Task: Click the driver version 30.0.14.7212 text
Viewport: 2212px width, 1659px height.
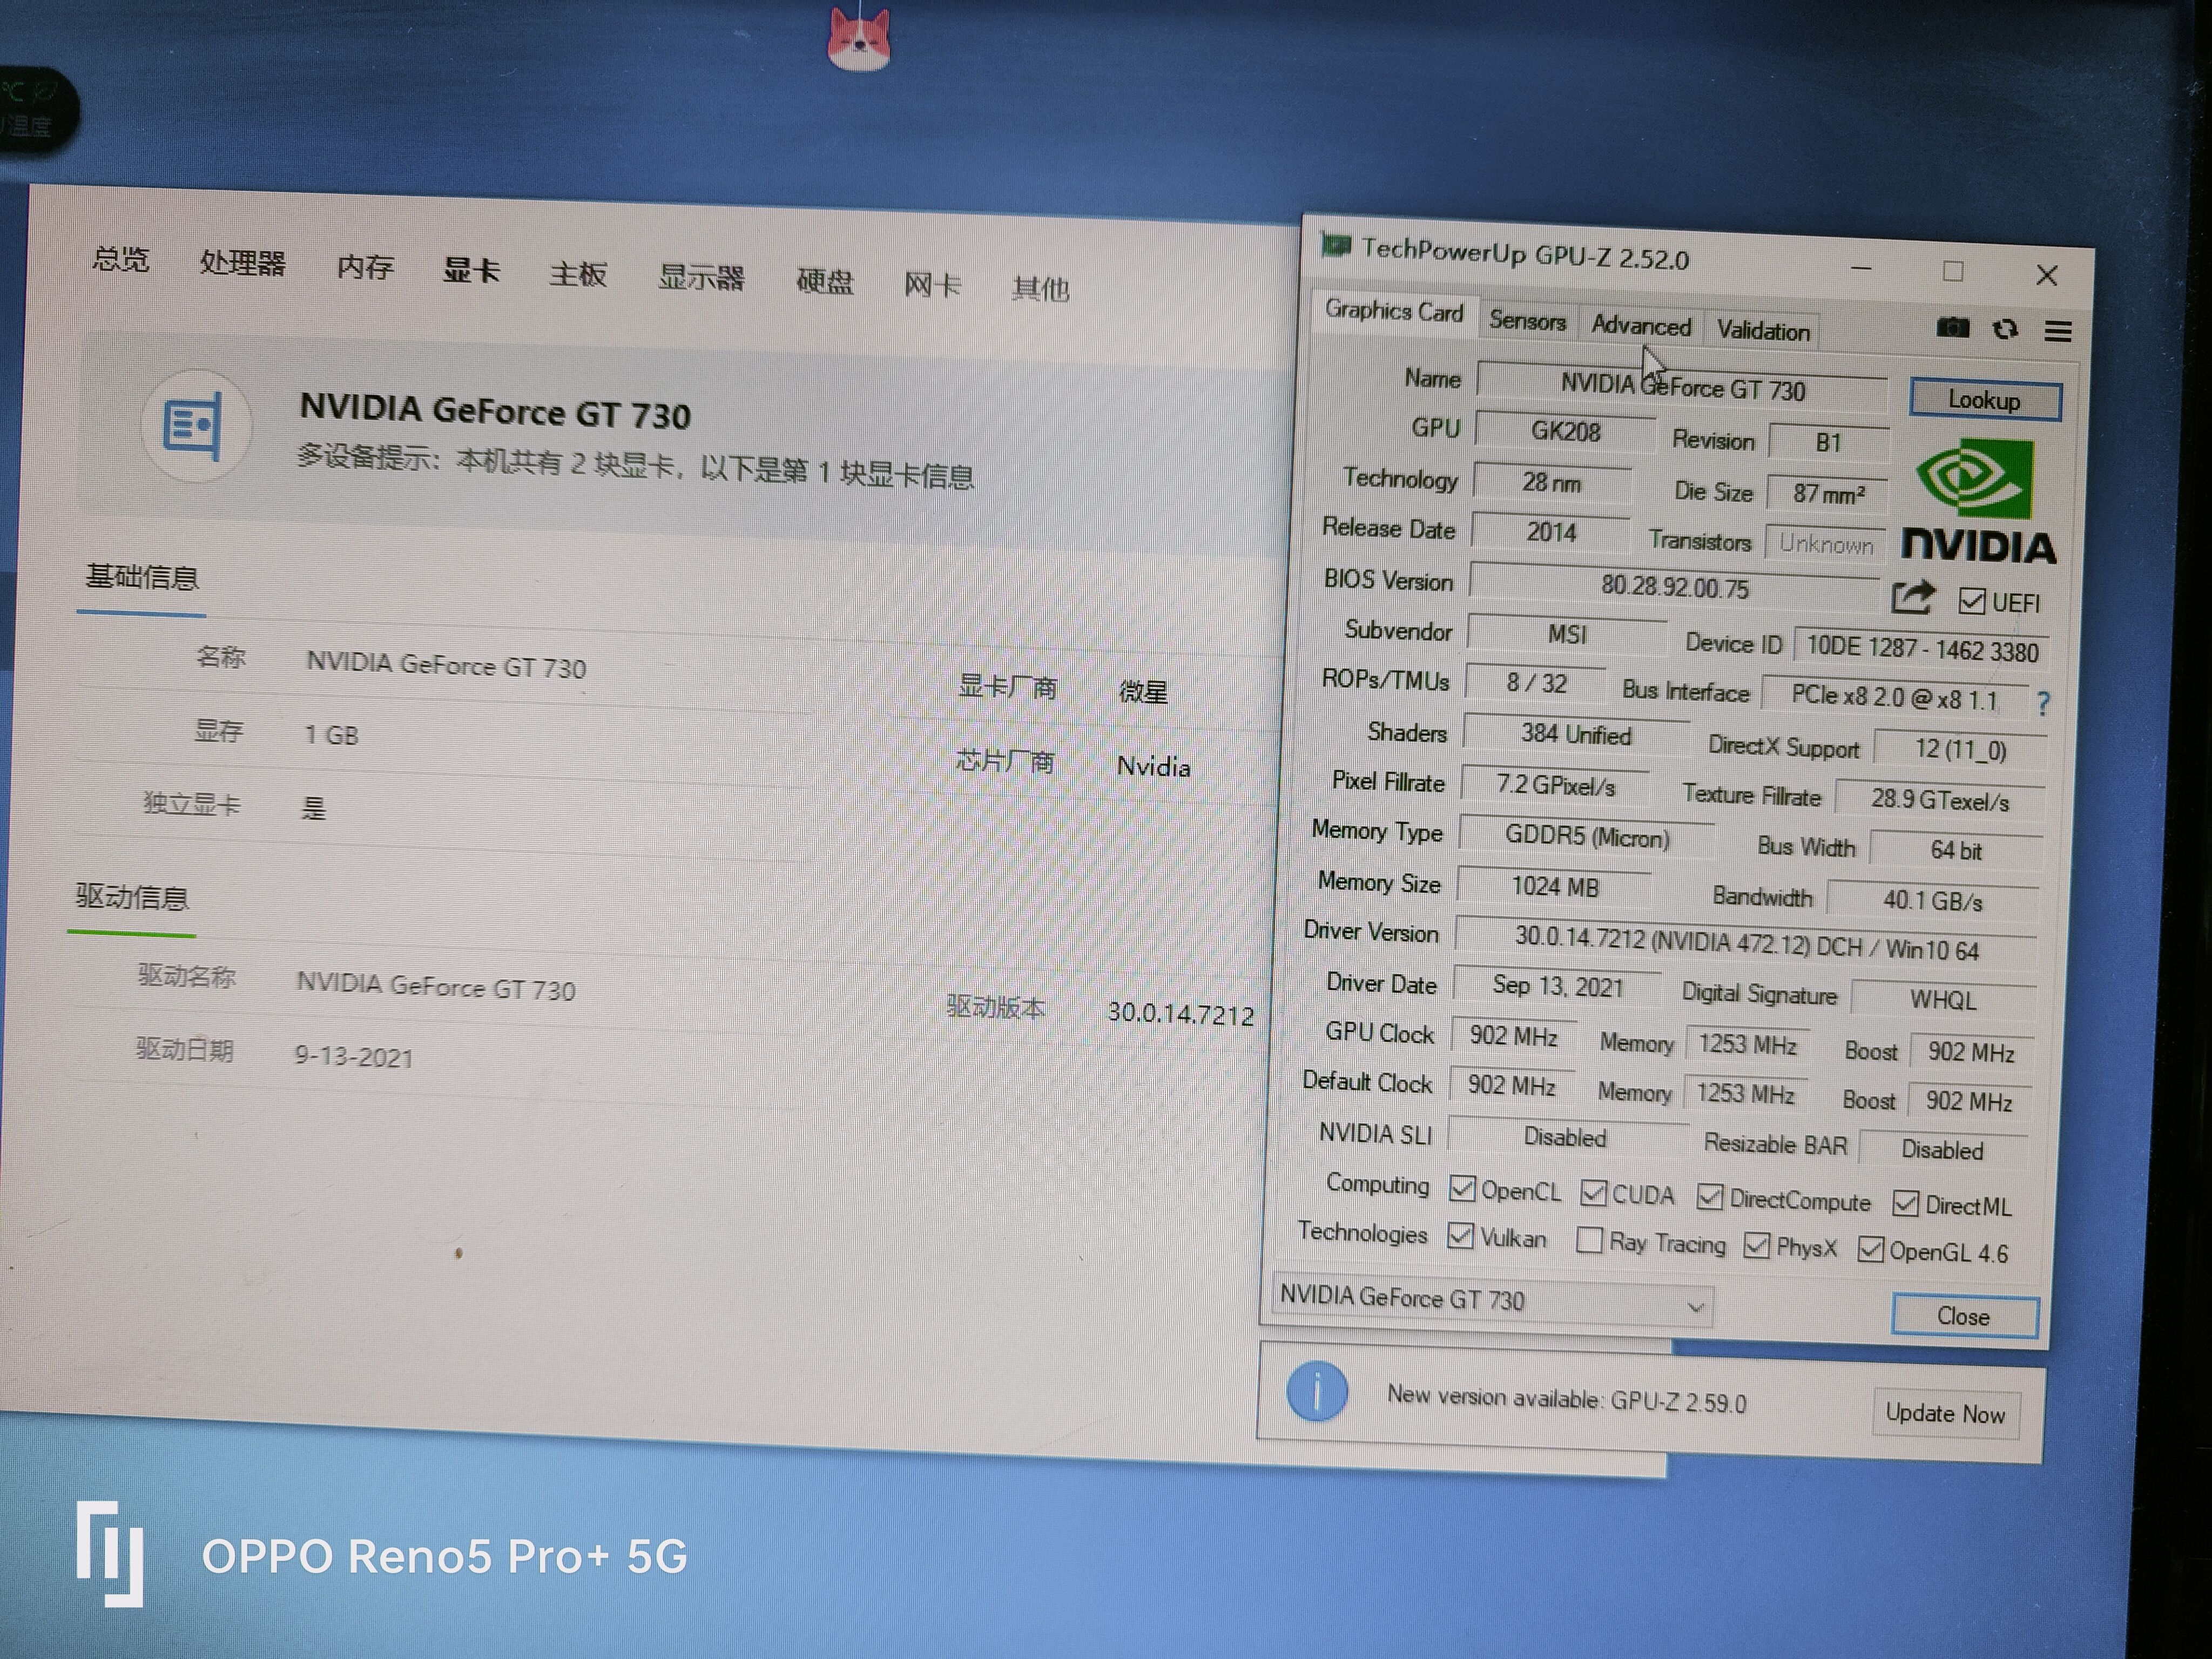Action: click(1180, 1014)
